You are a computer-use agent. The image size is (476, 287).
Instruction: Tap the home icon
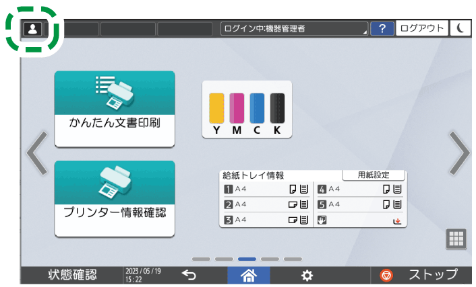tap(249, 275)
